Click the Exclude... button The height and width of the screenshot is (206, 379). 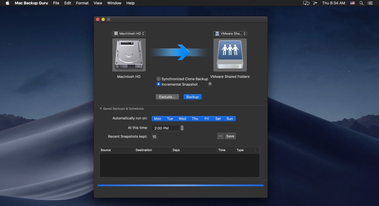tap(167, 97)
